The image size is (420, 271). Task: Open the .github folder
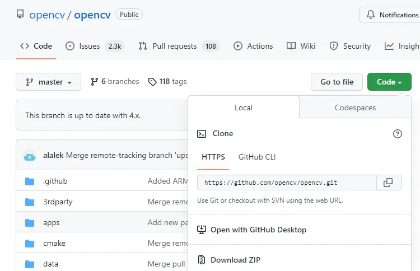coord(55,181)
